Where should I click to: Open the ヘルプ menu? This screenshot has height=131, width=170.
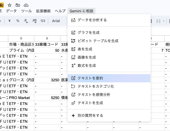(60, 11)
